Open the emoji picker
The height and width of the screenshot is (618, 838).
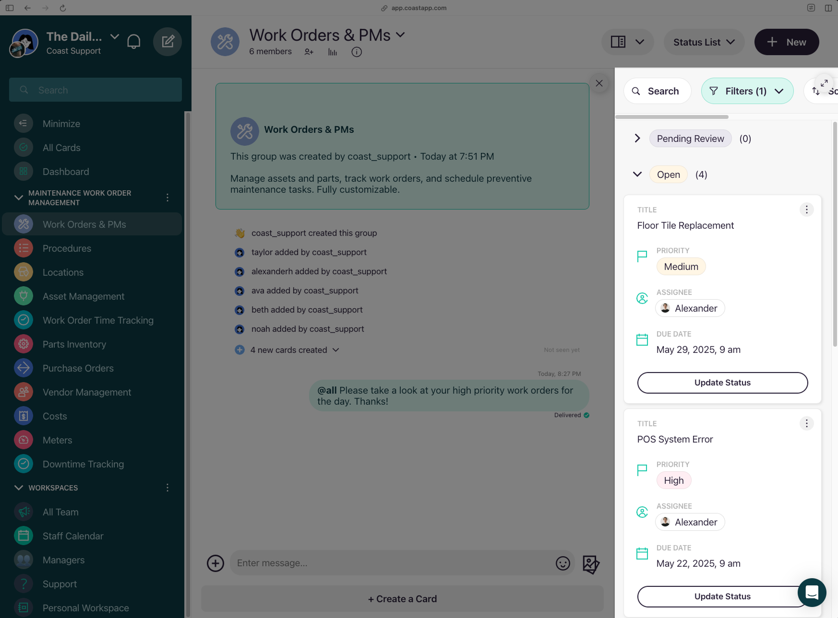coord(563,563)
